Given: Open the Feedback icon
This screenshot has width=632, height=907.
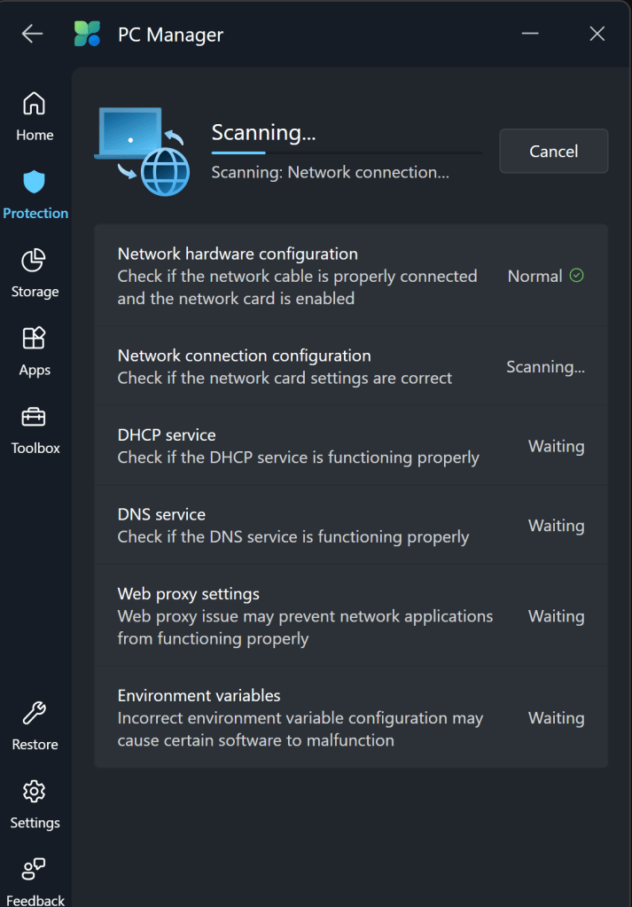Looking at the screenshot, I should 35,869.
